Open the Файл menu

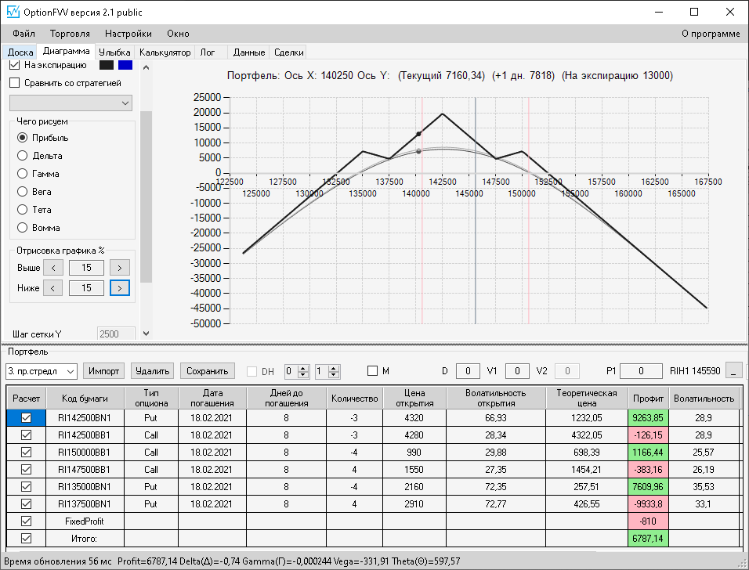[24, 34]
